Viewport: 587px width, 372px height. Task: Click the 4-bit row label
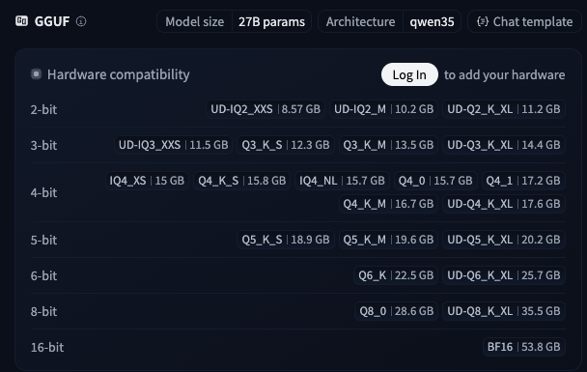point(43,192)
